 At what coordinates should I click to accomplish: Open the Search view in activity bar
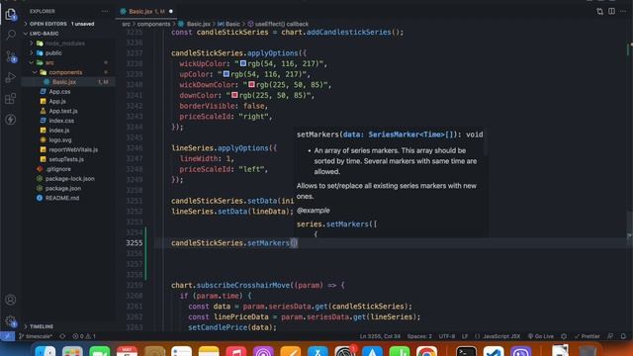(11, 35)
